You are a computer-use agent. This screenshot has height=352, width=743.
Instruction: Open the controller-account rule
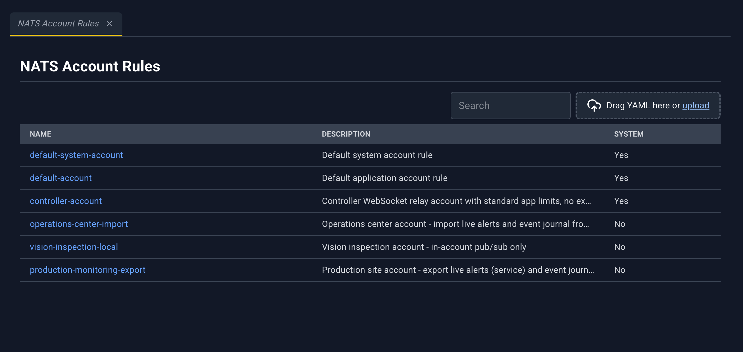coord(66,201)
